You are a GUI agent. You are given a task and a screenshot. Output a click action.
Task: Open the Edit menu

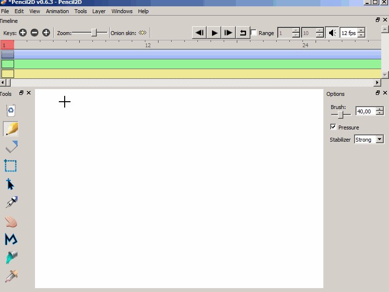19,11
